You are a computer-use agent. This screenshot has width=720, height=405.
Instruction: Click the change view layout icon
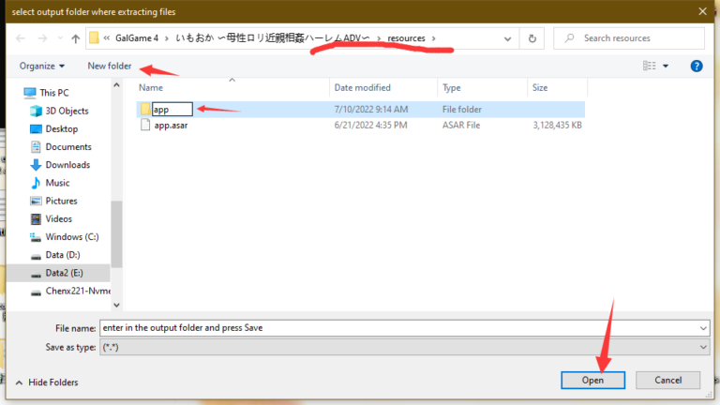tap(649, 66)
